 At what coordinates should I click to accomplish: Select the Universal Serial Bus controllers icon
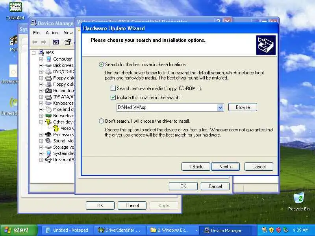(48, 160)
